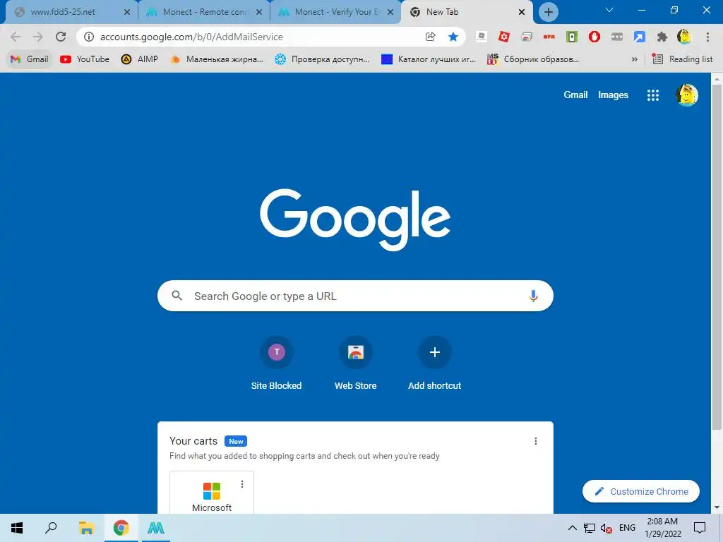The image size is (723, 542).
Task: Open Gmail bookmark in bookmarks bar
Action: (x=30, y=59)
